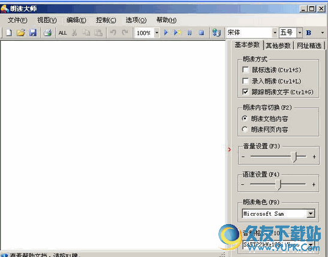Minimize the 朗读大师 window
This screenshot has width=328, height=257.
click(303, 9)
